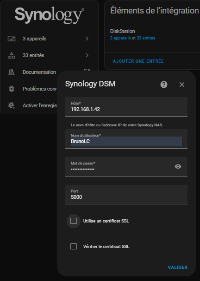The width and height of the screenshot is (200, 281).
Task: Open the Documentation menu entry
Action: pos(39,72)
